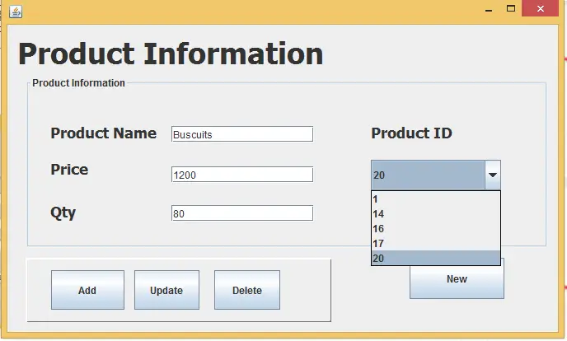Pick 16 from the dropdown list

[x=436, y=229]
